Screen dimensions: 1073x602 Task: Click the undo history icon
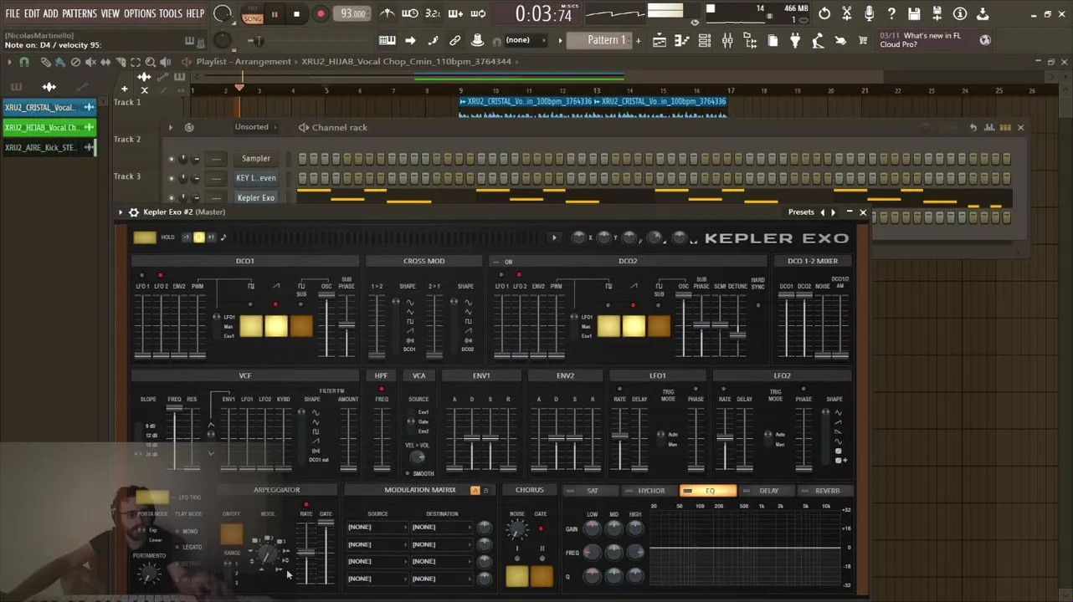tap(824, 14)
